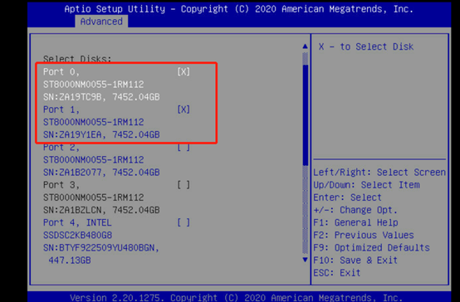This screenshot has width=460, height=302.
Task: Click serial 'SN:ZA1BZLCN, 7452.04GB'
Action: 101,210
